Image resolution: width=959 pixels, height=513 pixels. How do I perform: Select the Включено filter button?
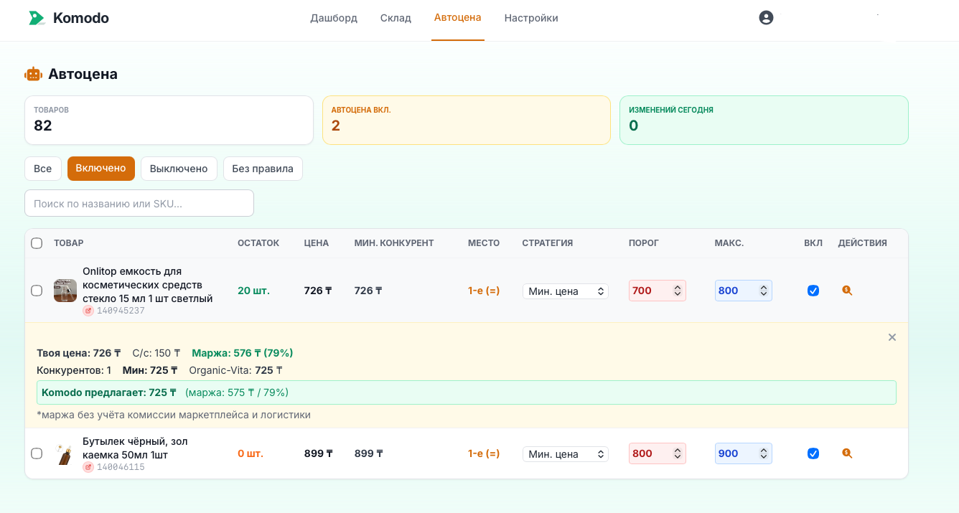[x=101, y=169]
